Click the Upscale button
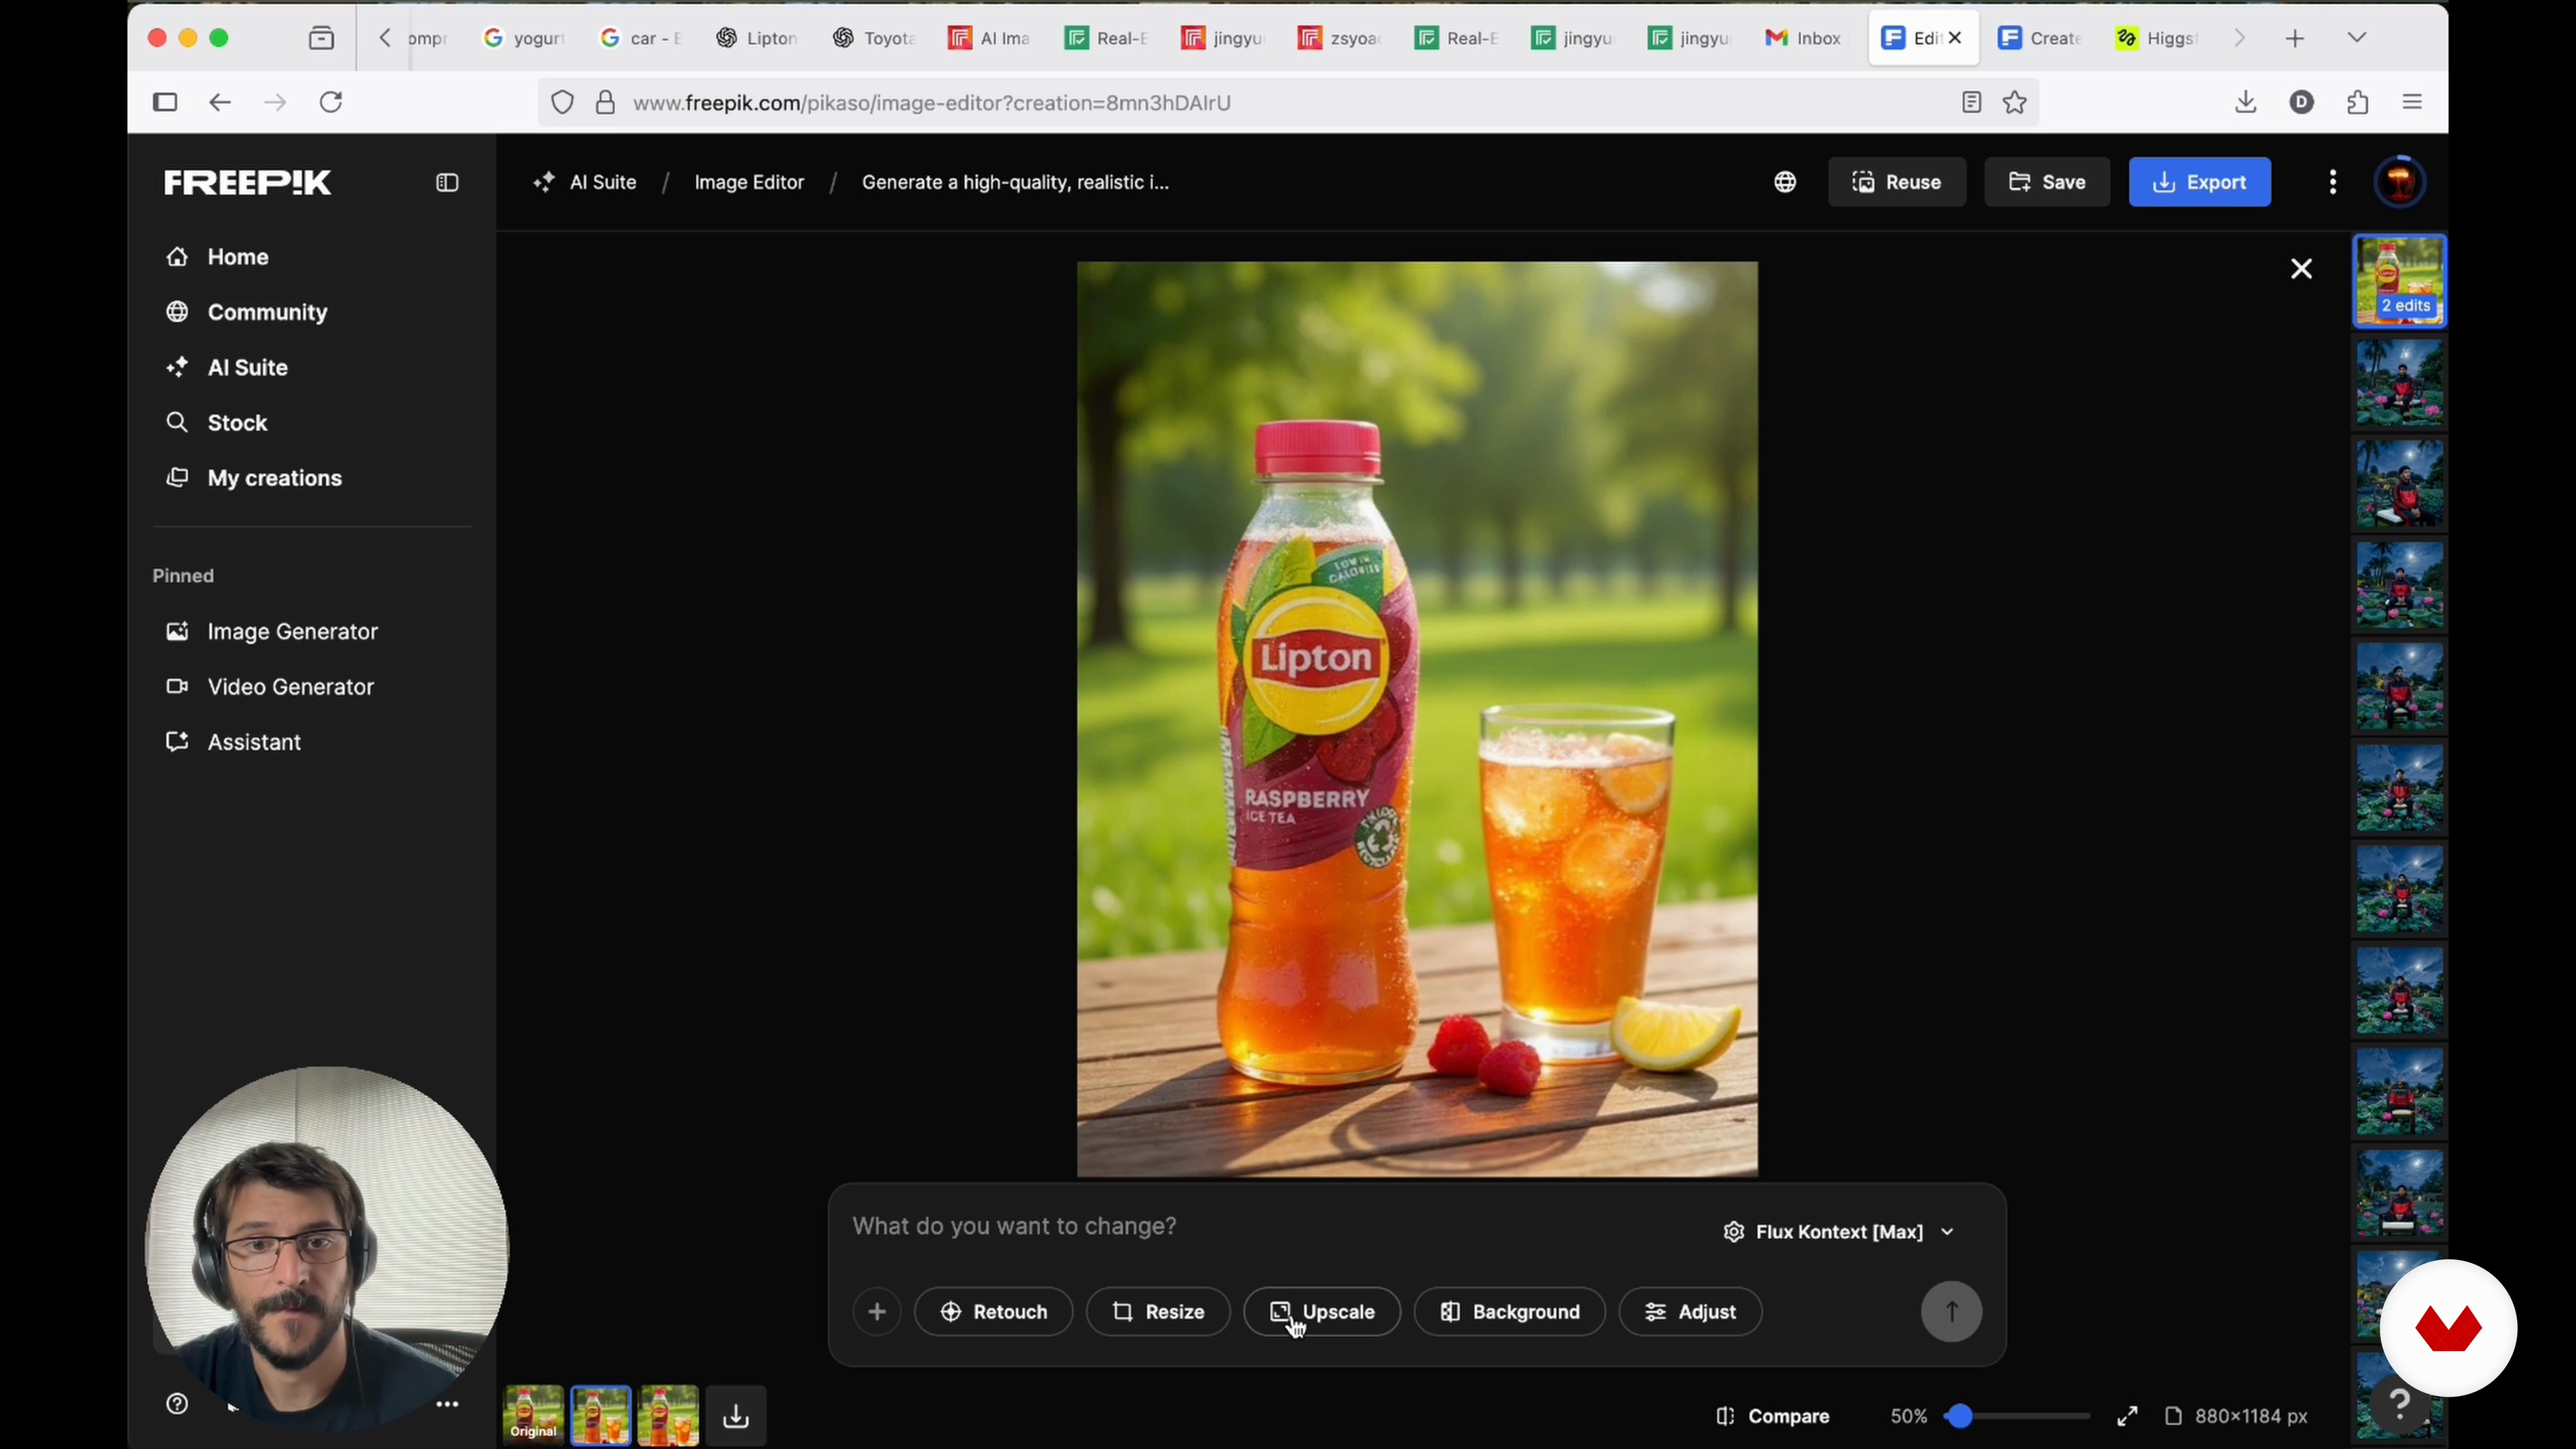The width and height of the screenshot is (2576, 1449). pos(1321,1312)
